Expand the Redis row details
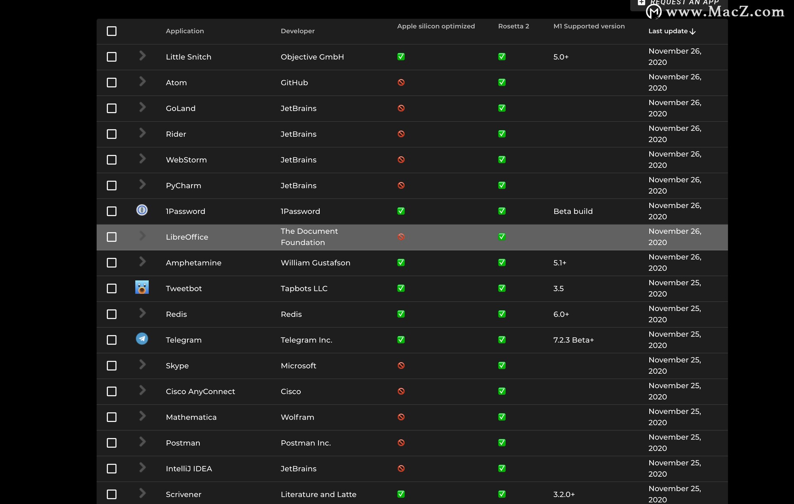The height and width of the screenshot is (504, 794). pyautogui.click(x=142, y=313)
